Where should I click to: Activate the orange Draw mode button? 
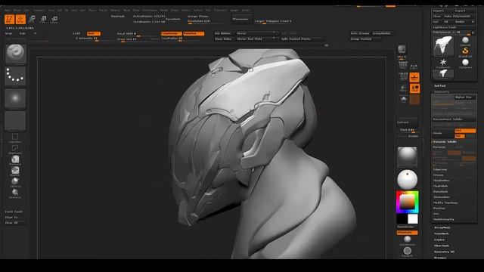pyautogui.click(x=20, y=20)
